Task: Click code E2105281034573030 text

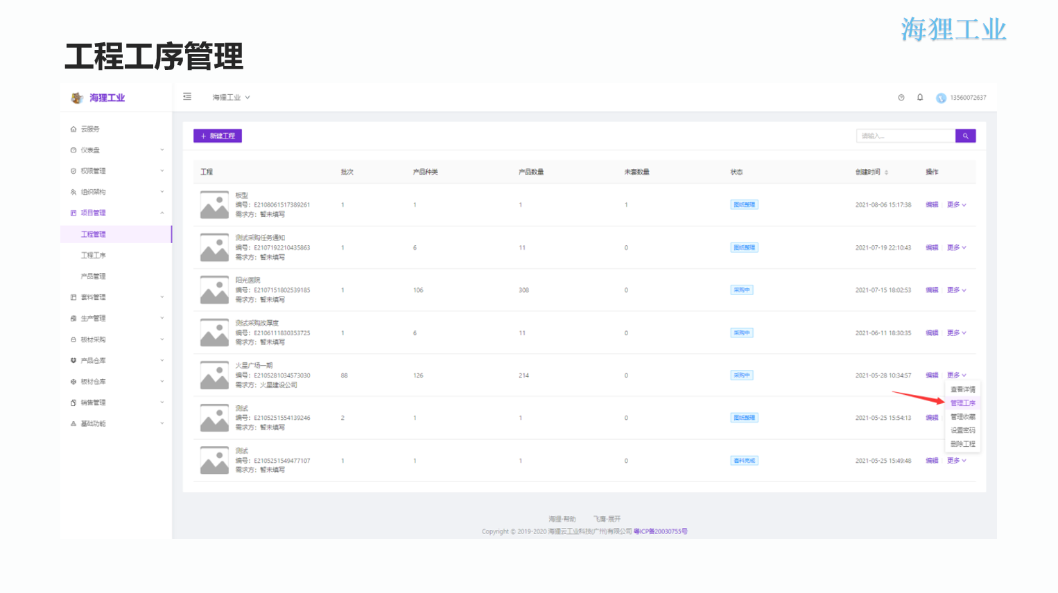Action: (x=282, y=375)
